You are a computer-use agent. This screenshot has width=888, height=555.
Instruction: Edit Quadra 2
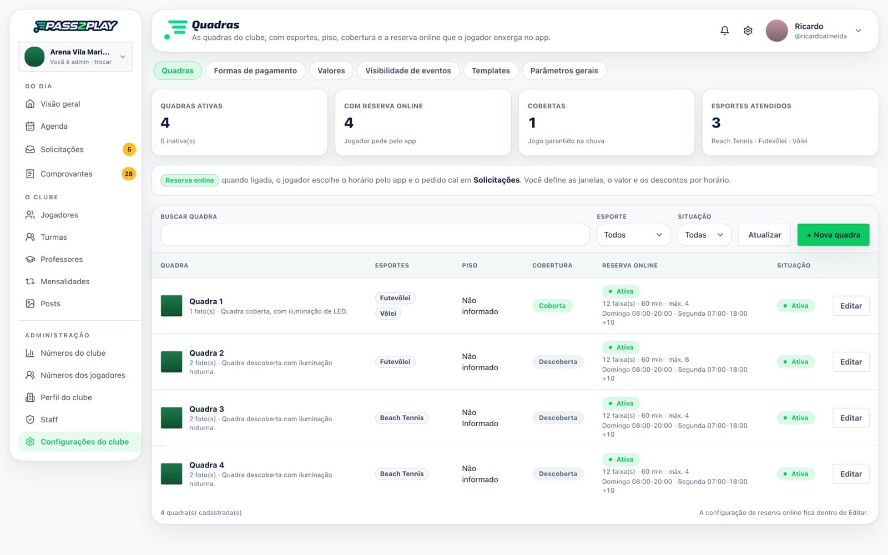[851, 362]
